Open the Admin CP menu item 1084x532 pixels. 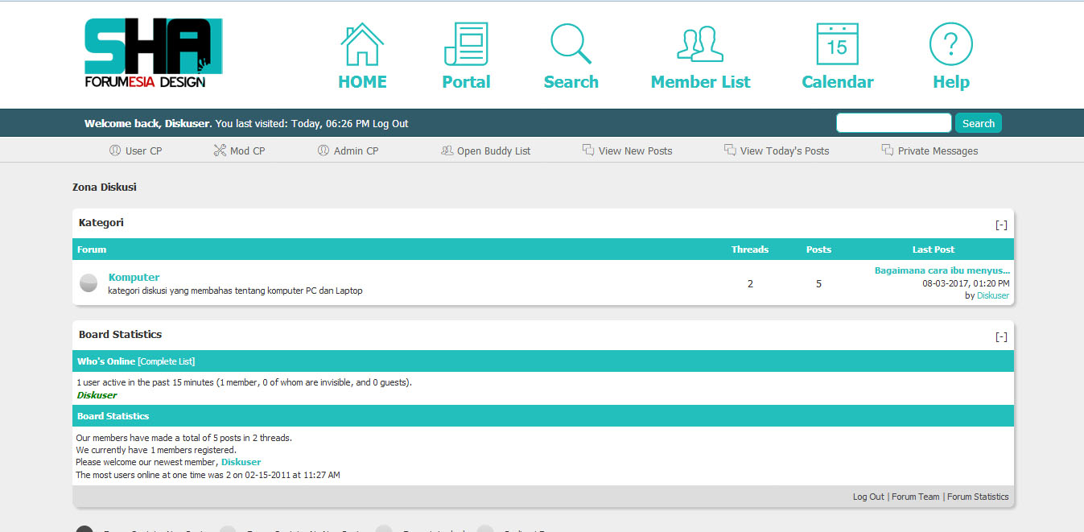click(x=348, y=151)
